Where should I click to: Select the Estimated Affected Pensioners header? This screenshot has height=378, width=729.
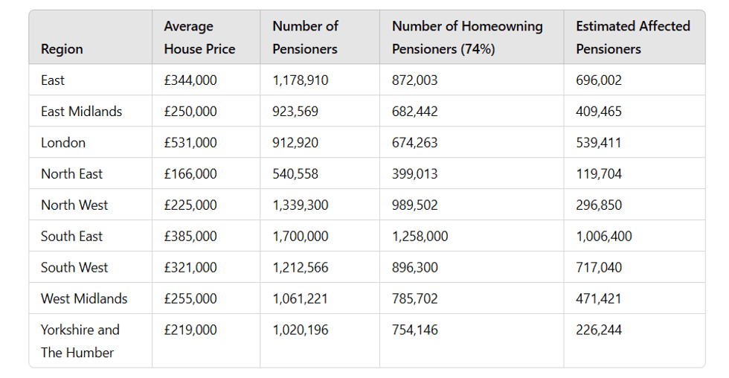tap(632, 37)
